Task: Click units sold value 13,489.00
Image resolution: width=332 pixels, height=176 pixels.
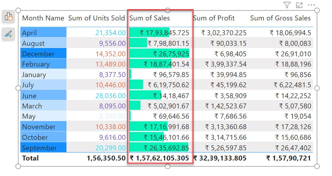Action: 110,64
